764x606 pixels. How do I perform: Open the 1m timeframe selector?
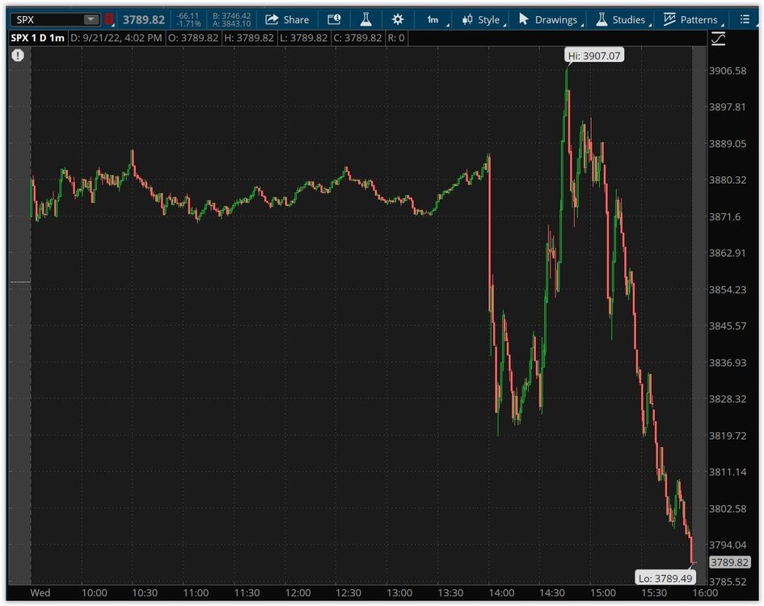[433, 19]
